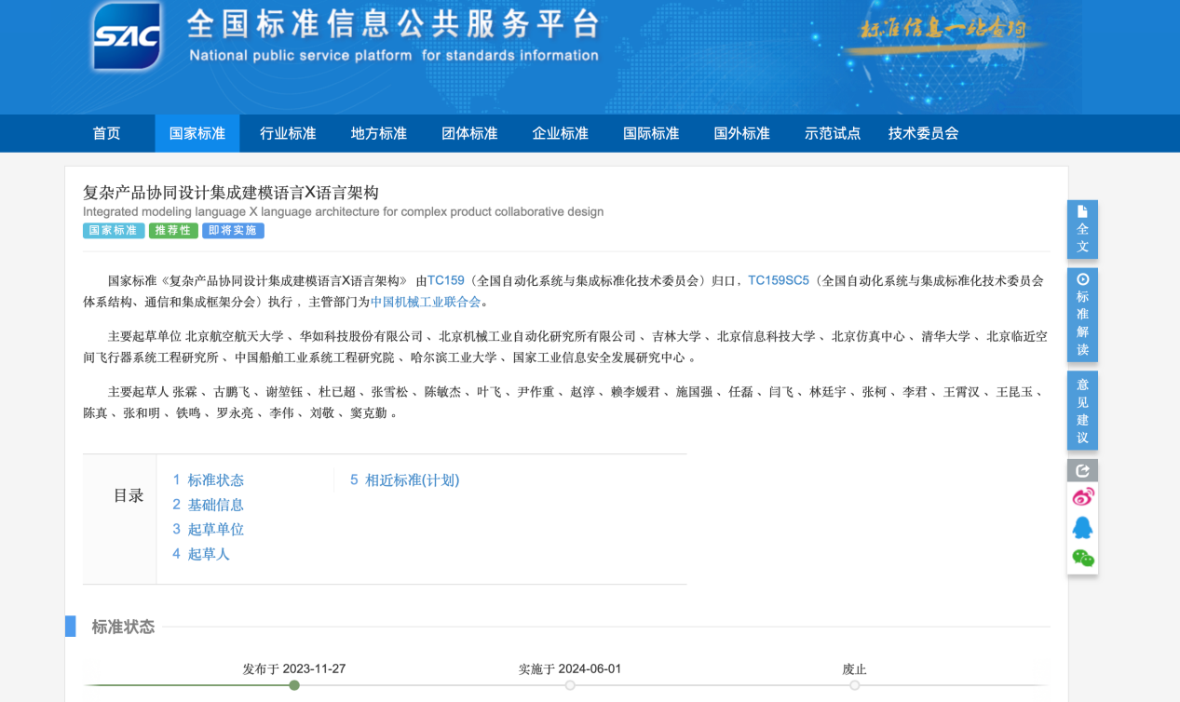
Task: Share via the Weibo icon
Action: (x=1082, y=497)
